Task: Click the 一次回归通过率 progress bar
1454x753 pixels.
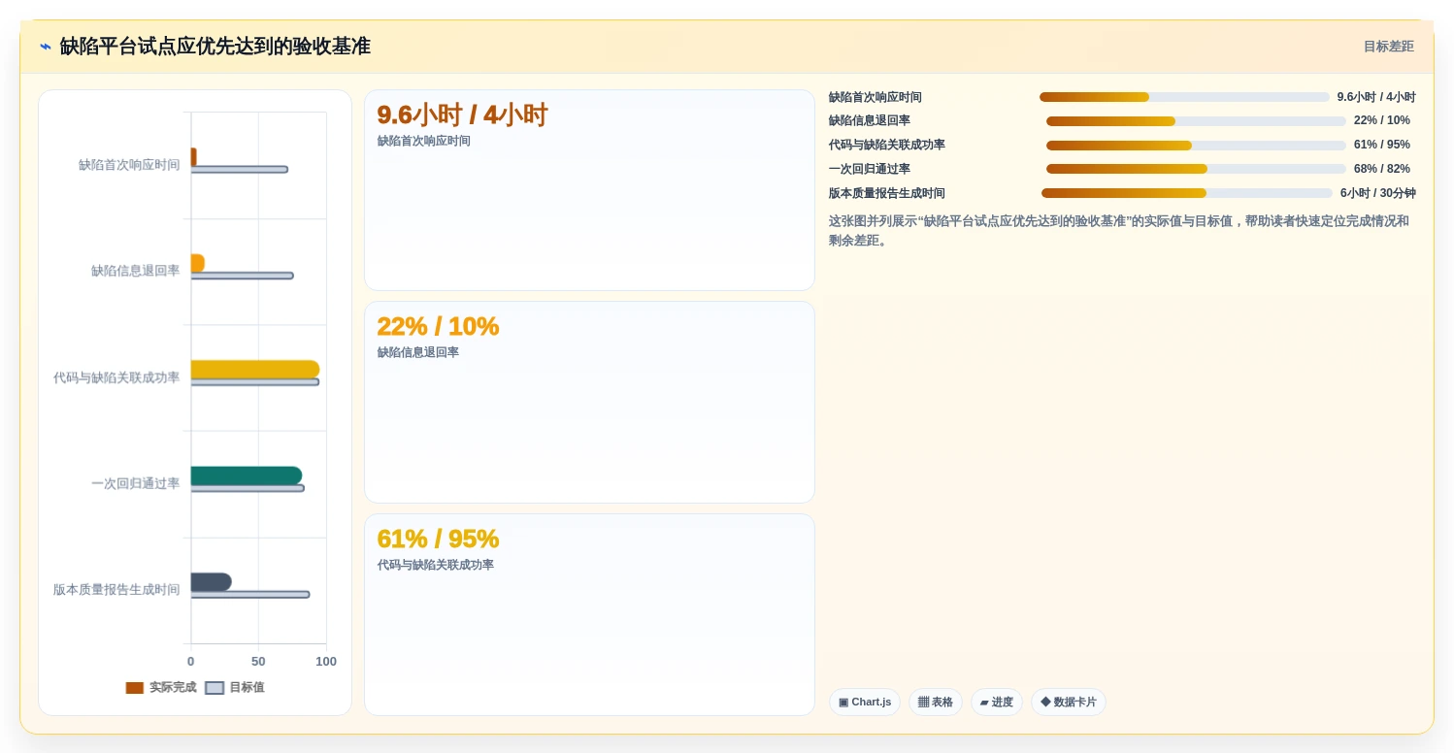Action: pyautogui.click(x=1196, y=169)
